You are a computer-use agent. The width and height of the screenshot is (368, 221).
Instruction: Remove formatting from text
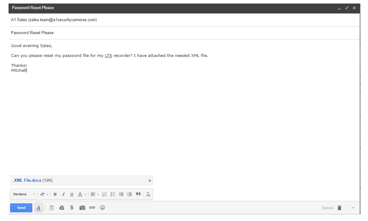(148, 194)
